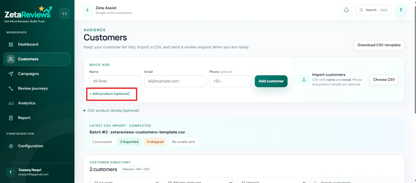Click the Add customer button

pyautogui.click(x=271, y=81)
